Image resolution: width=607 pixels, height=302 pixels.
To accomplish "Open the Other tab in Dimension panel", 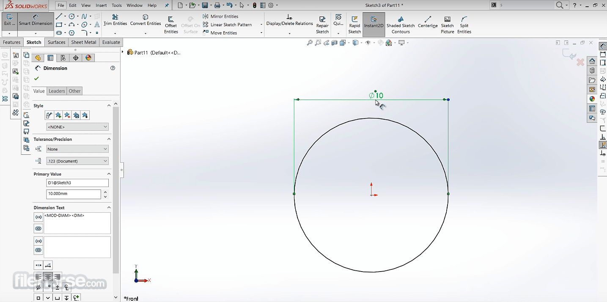I will pos(74,91).
